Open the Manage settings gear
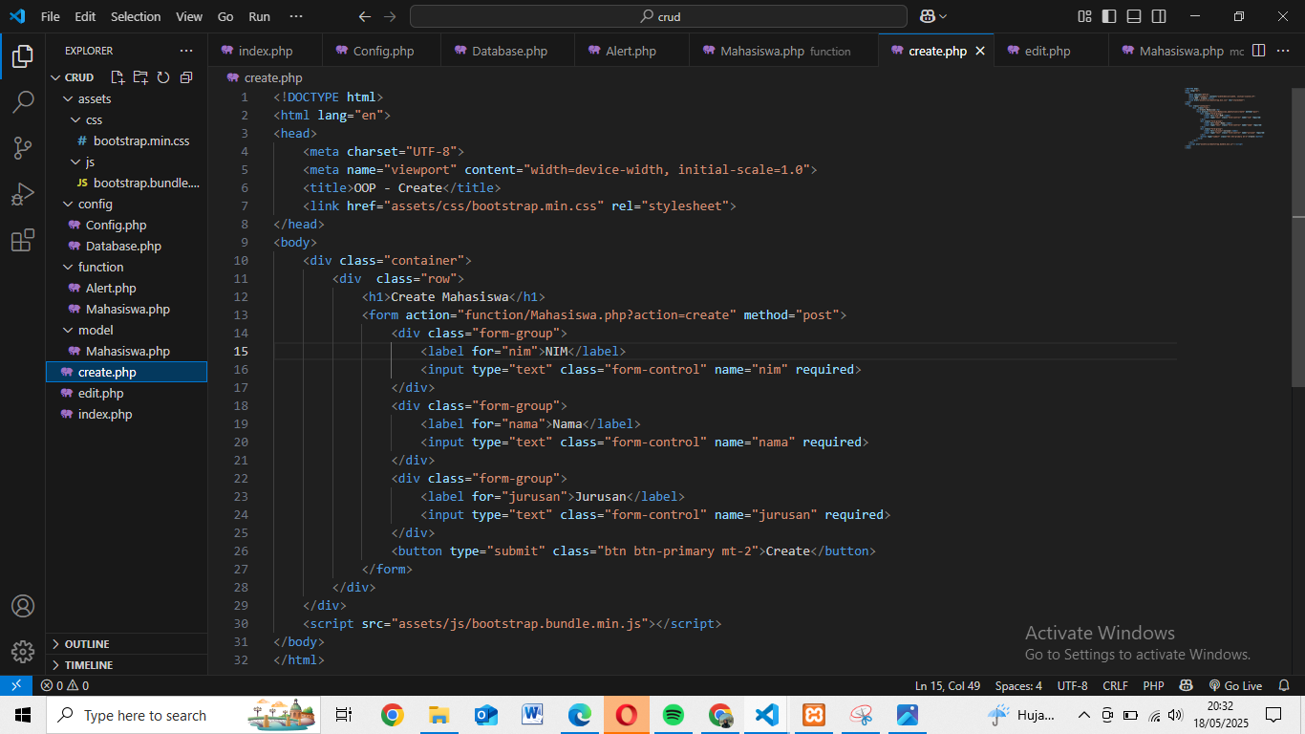1305x734 pixels. pos(23,651)
